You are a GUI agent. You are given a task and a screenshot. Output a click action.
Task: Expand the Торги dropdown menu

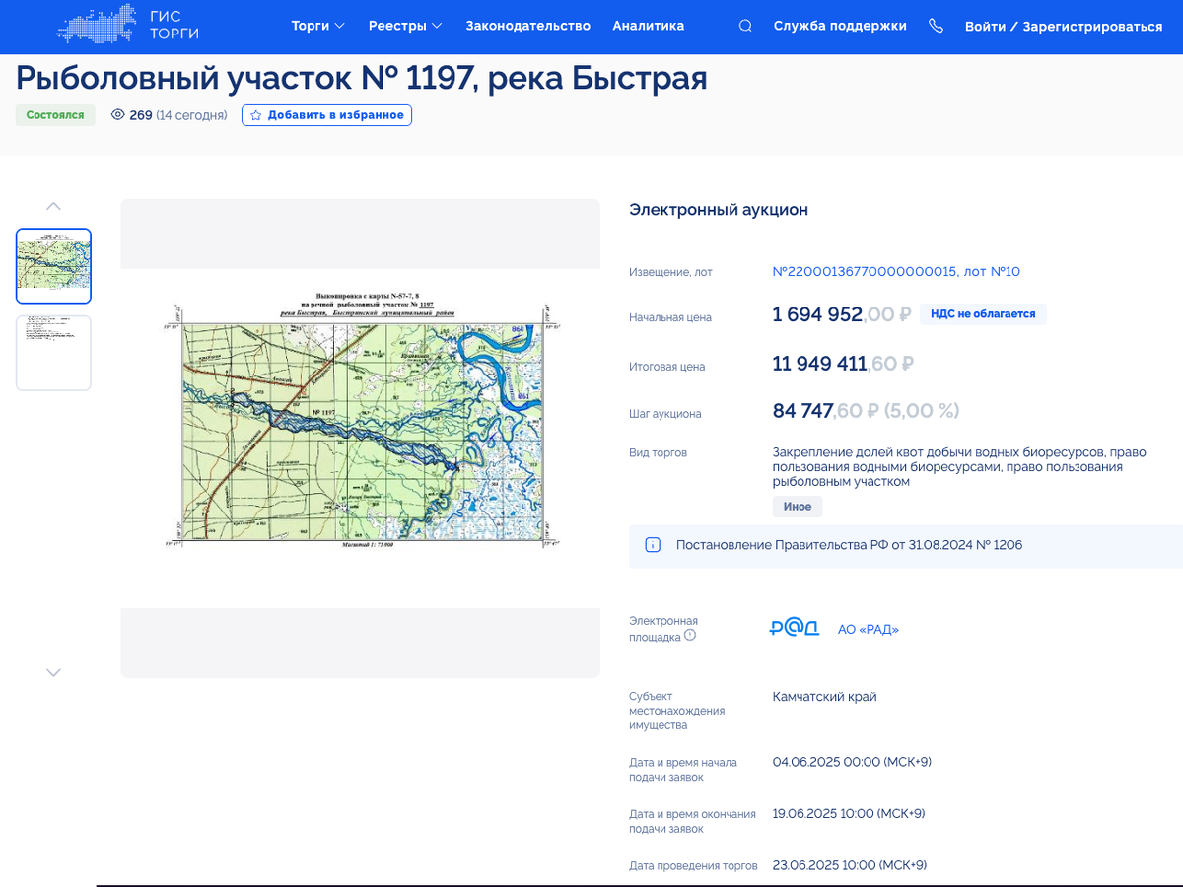(317, 26)
